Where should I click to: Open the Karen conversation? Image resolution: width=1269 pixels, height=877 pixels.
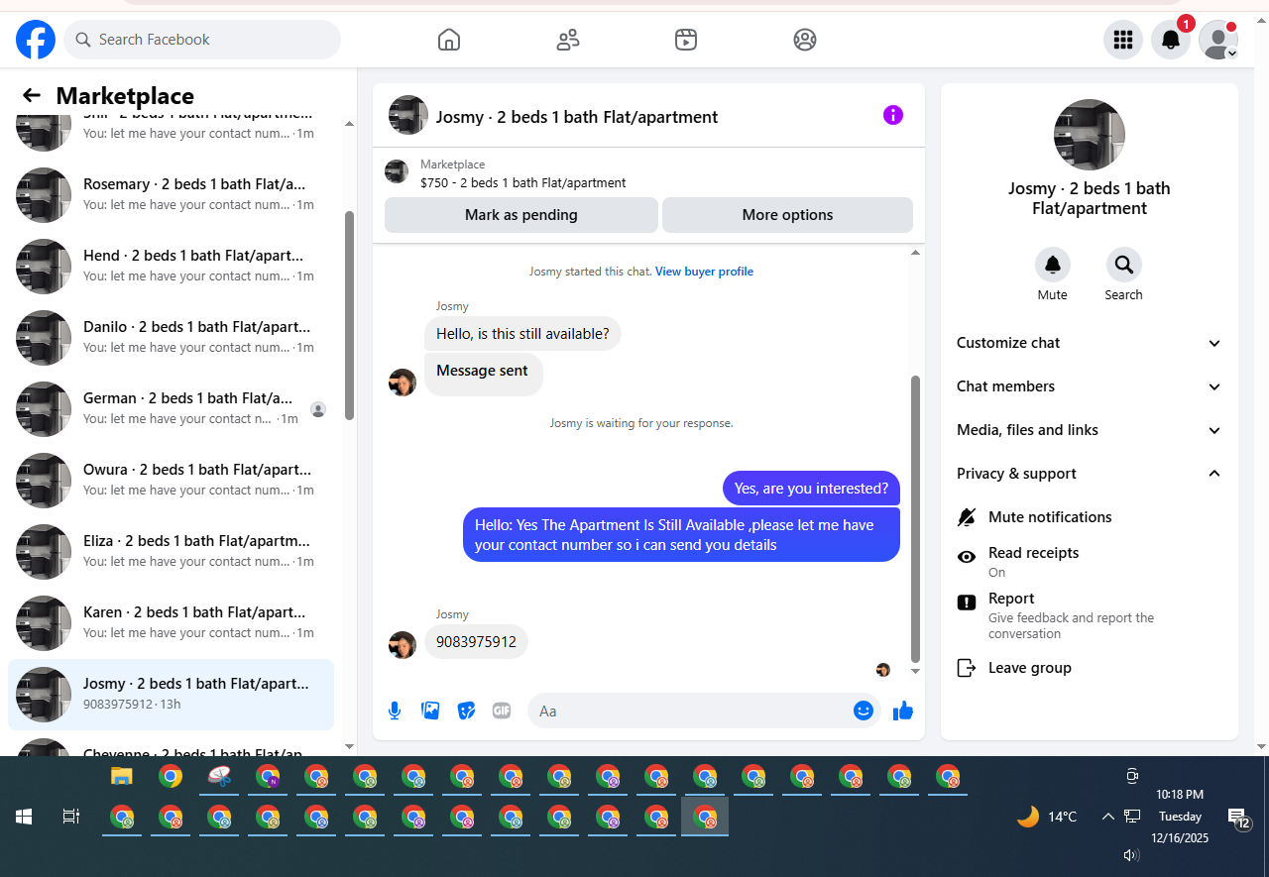point(171,622)
